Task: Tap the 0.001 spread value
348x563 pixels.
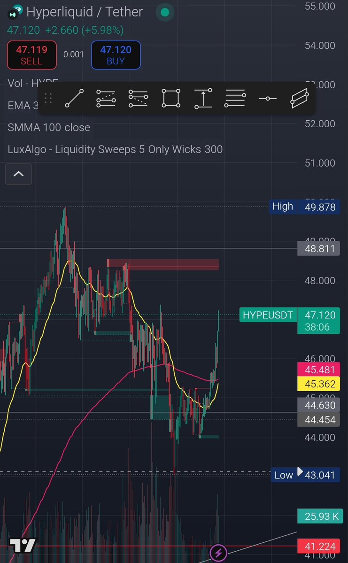Action: pos(74,54)
